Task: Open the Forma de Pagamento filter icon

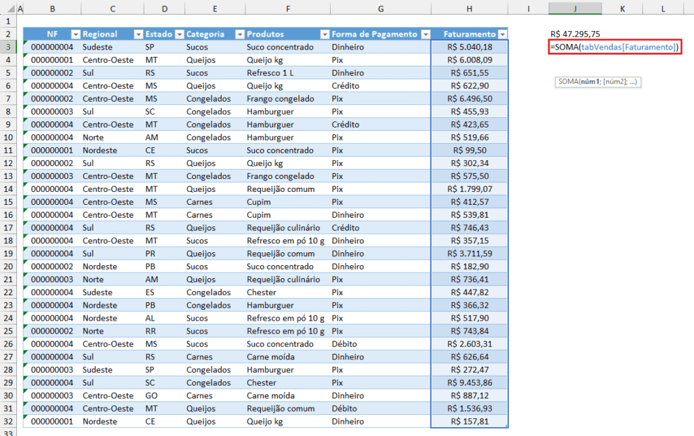Action: 426,34
